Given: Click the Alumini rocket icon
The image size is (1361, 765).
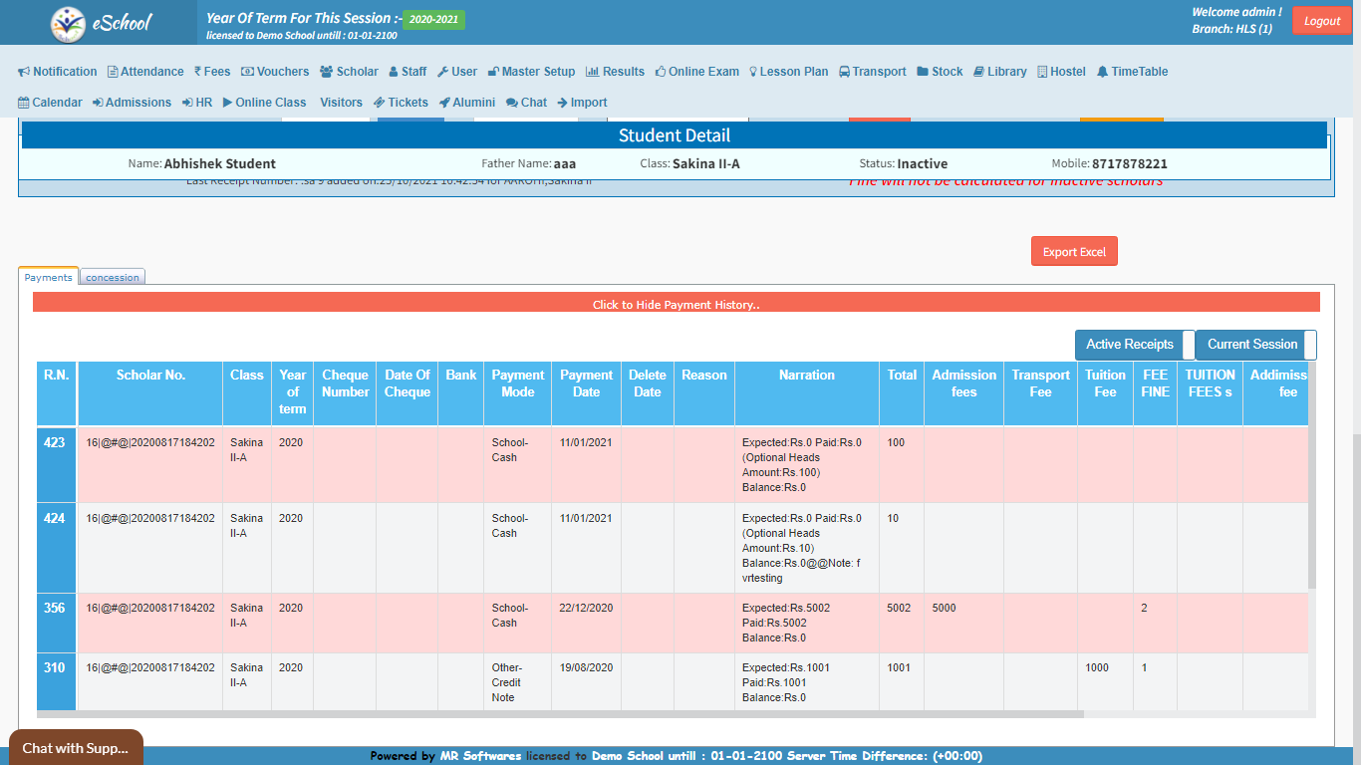Looking at the screenshot, I should click(x=444, y=103).
